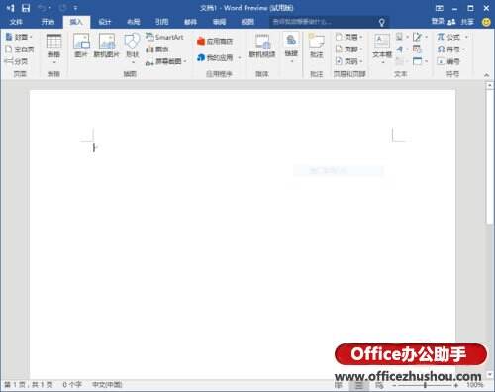This screenshot has height=392, width=495.
Task: Click the Save icon in quick access toolbar
Action: pos(26,8)
